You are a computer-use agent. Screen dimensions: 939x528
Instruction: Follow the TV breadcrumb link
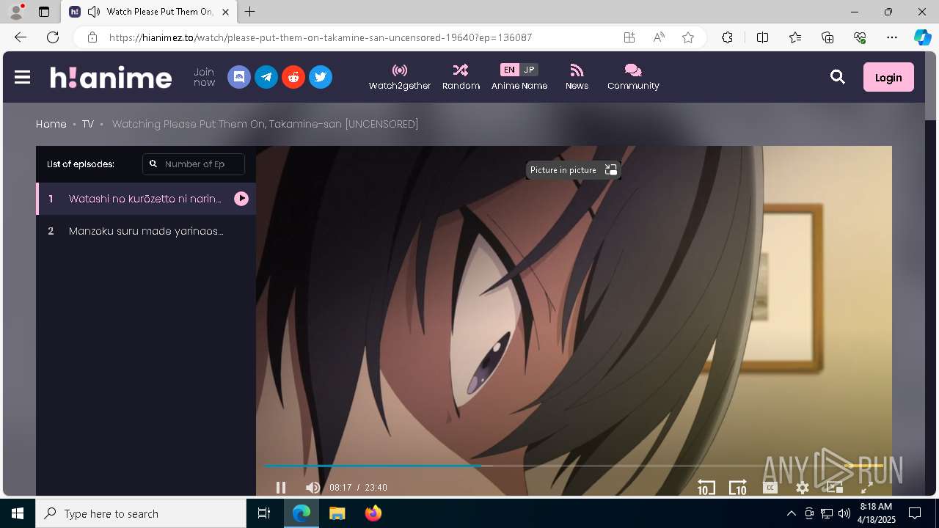tap(88, 124)
